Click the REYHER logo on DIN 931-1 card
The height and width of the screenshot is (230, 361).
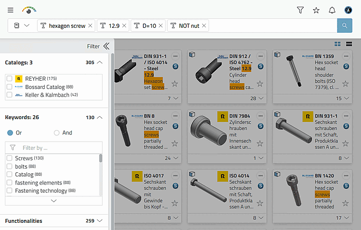(x=308, y=117)
